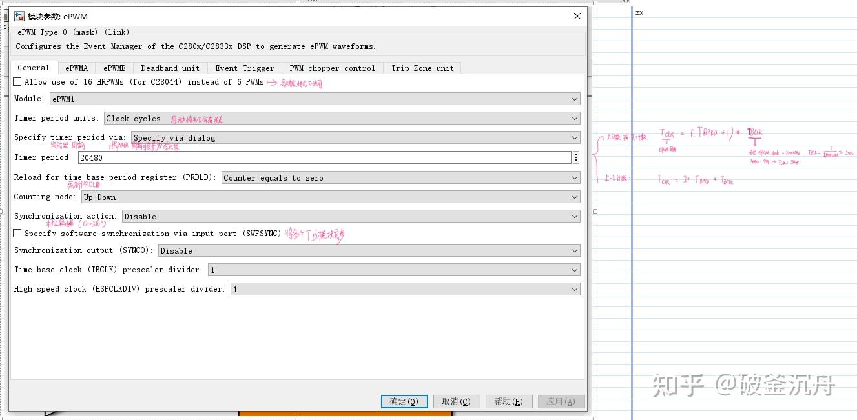Expand Synchronization output SYNCO dropdown
The height and width of the screenshot is (420, 857).
coord(369,251)
